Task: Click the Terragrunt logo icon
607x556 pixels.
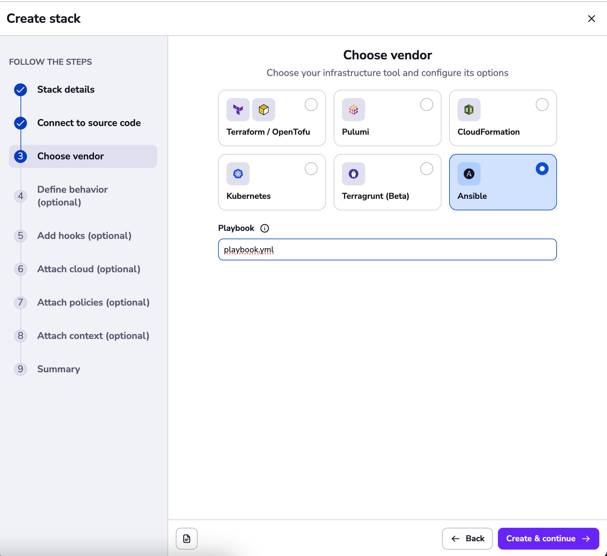Action: point(353,174)
